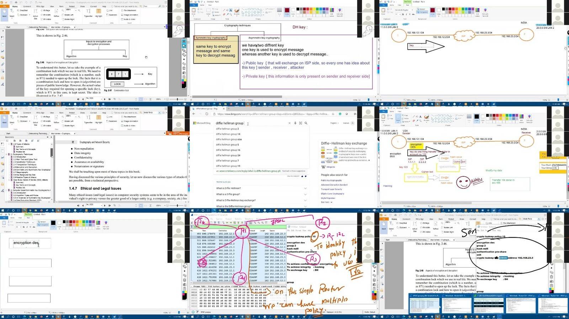Switch to 'Atul Kahate - Cryptogra...' document tab, combination-lock PDF reader
Viewport: 569px width, 319px height.
61,27
